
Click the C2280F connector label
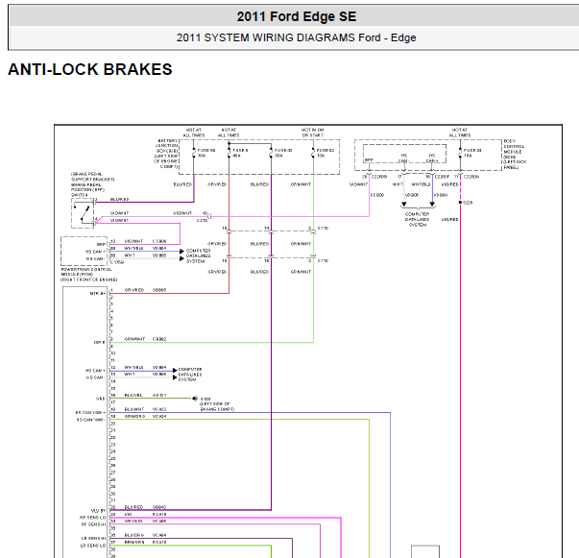442,177
